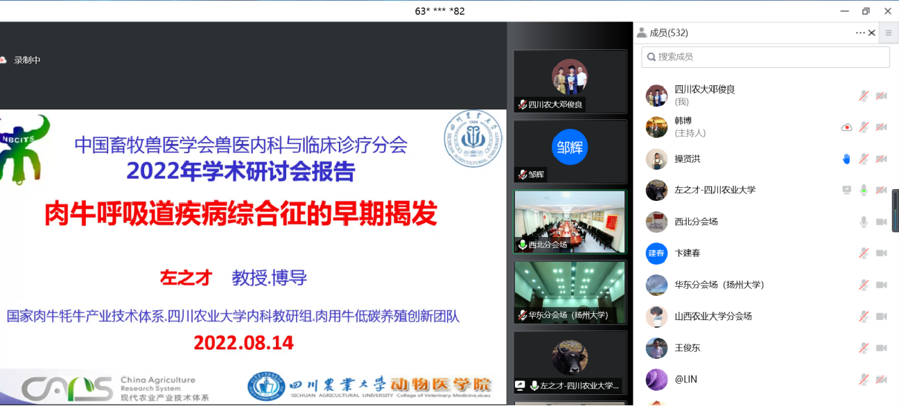Click the raised hand icon for 操贤洪
The height and width of the screenshot is (406, 899).
(846, 159)
